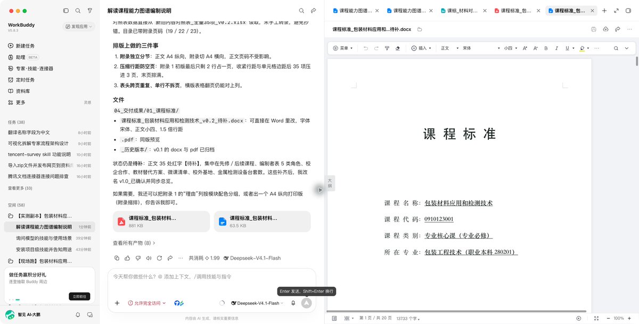Give thumbs up to the reply
639x324 pixels.
coord(127,258)
